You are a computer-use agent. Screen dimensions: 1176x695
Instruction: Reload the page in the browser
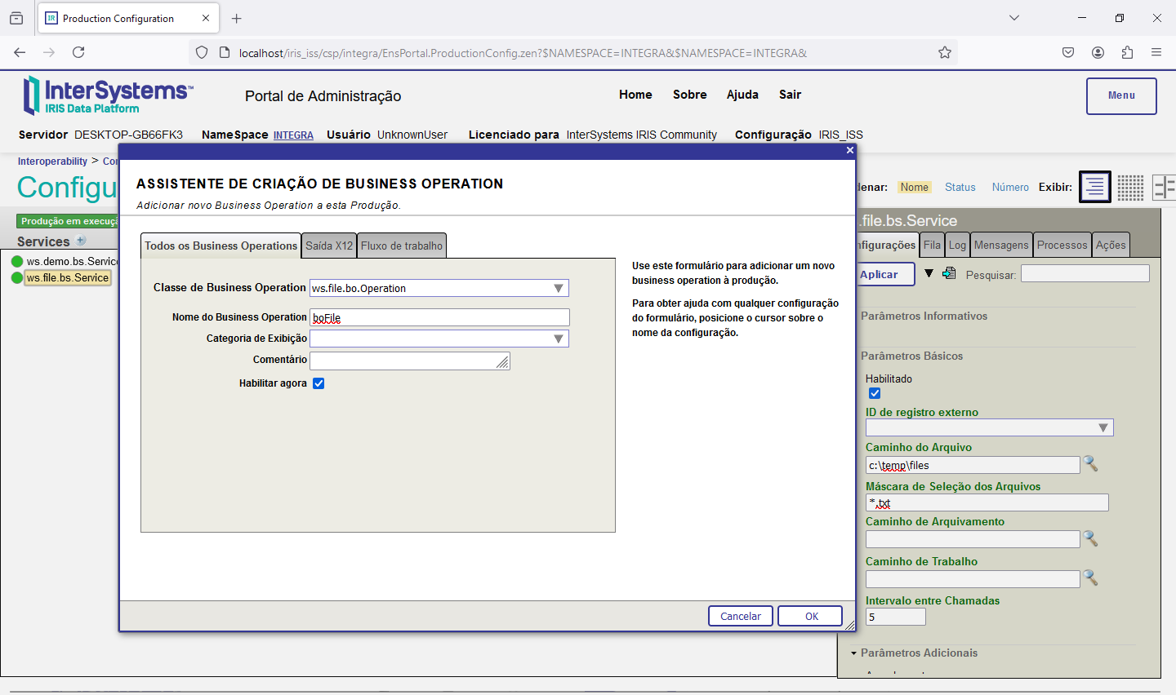point(78,52)
